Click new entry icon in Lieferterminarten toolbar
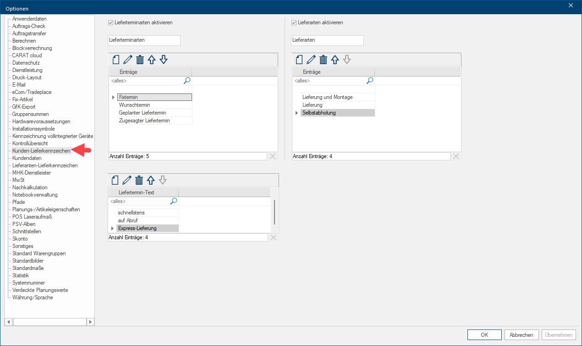The width and height of the screenshot is (582, 346). pos(116,60)
